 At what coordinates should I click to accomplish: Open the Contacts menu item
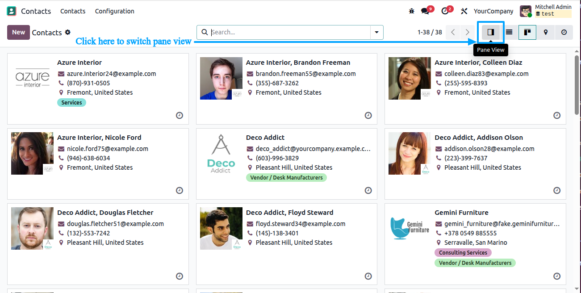pos(73,11)
